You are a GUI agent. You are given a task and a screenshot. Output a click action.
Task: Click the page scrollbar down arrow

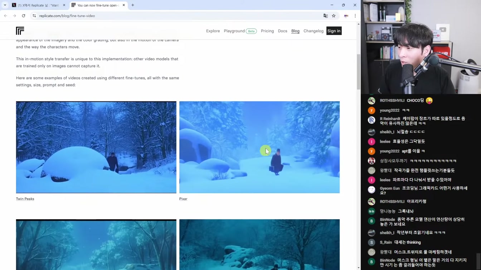coord(359,267)
